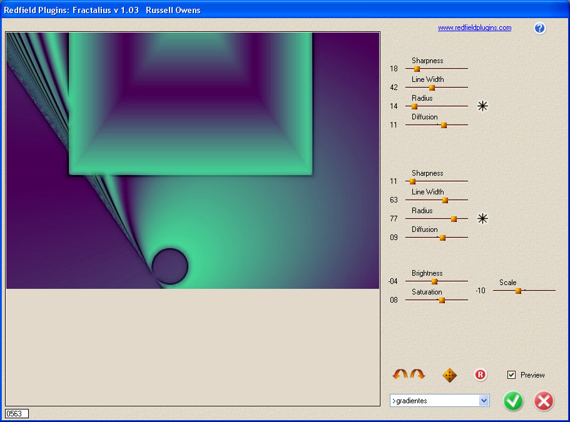Apply filter with green checkmark button
Viewport: 570px width, 422px height.
tap(513, 401)
